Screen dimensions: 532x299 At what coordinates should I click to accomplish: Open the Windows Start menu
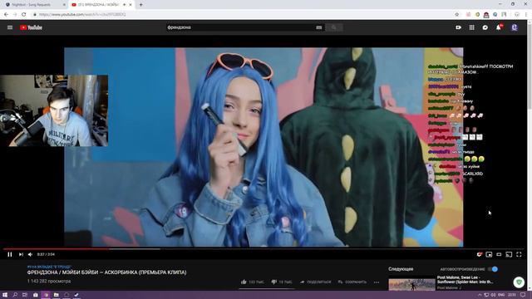(x=5, y=295)
